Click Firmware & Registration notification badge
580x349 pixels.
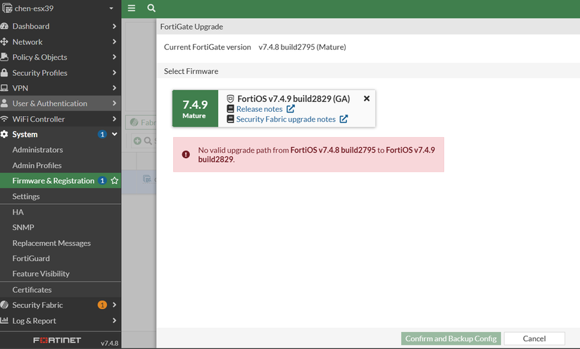tap(103, 180)
